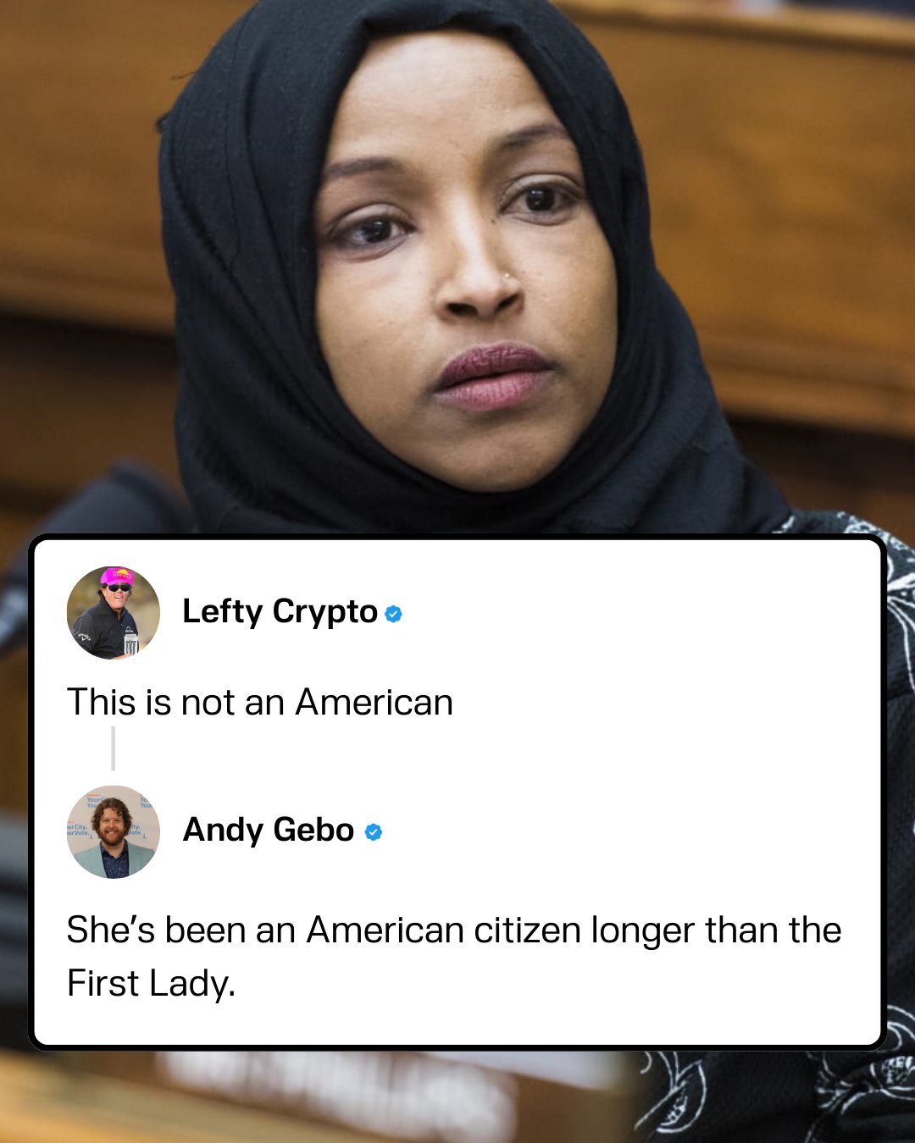
Task: Open Lefty Crypto's profile picture
Action: click(114, 613)
